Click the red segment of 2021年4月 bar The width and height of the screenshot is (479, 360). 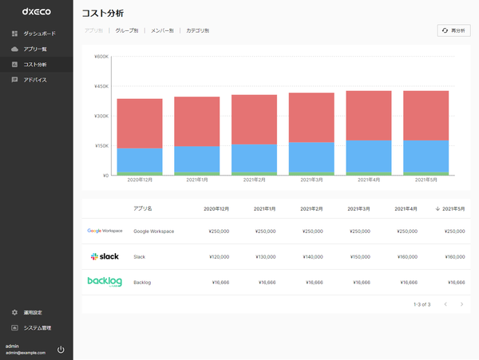click(368, 116)
